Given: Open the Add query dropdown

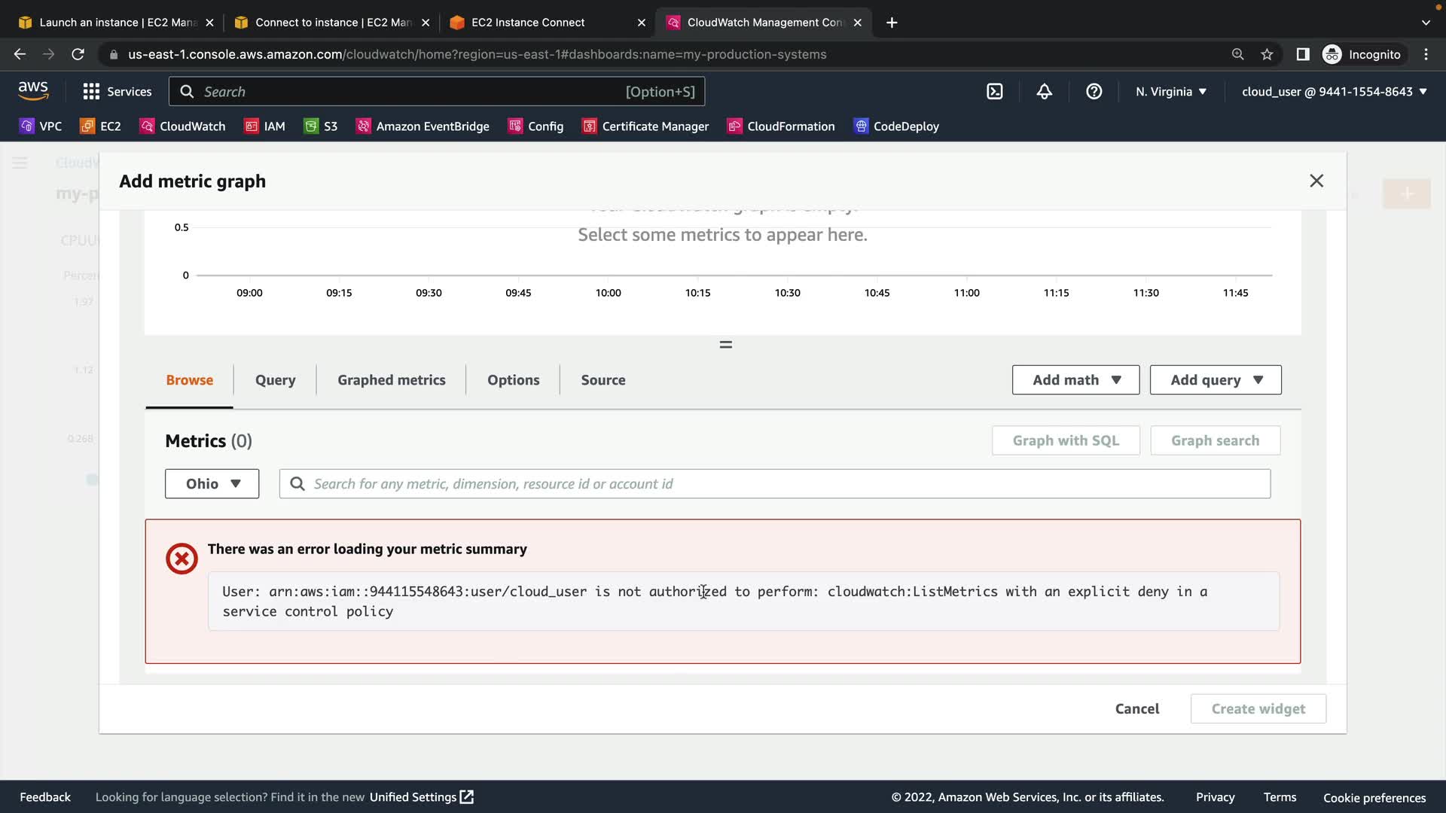Looking at the screenshot, I should pyautogui.click(x=1215, y=380).
